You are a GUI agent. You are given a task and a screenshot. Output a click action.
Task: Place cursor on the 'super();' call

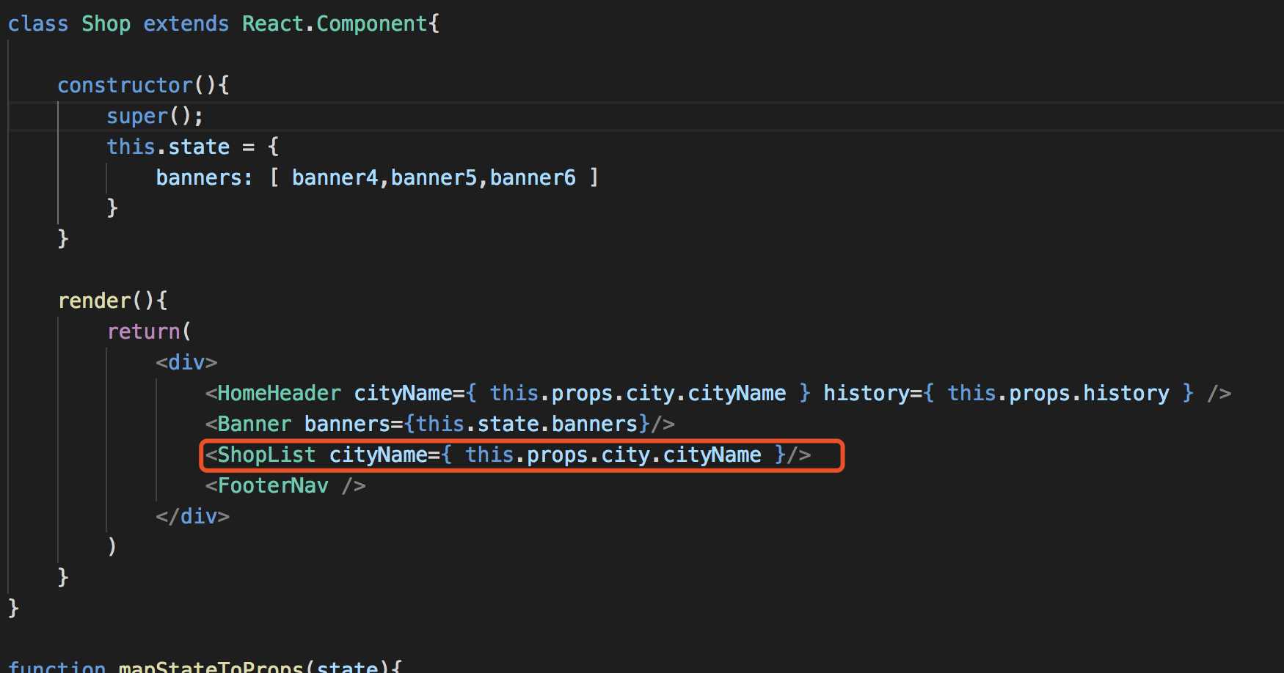coord(155,117)
